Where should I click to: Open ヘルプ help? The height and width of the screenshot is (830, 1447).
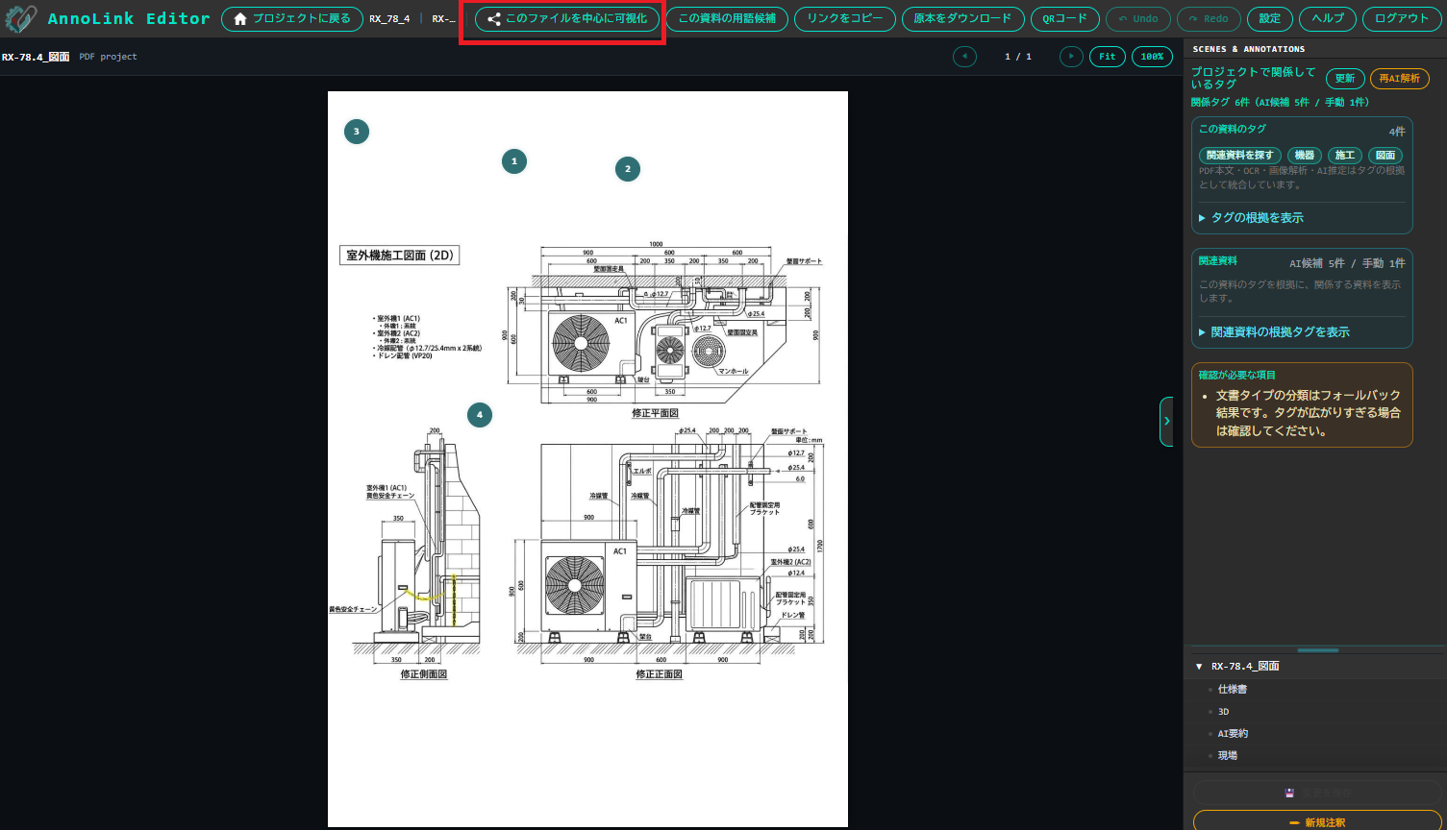pos(1328,19)
